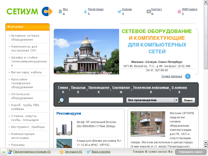The height and width of the screenshot is (156, 208).
Task: Click the registration person icon
Action: pyautogui.click(x=86, y=11)
